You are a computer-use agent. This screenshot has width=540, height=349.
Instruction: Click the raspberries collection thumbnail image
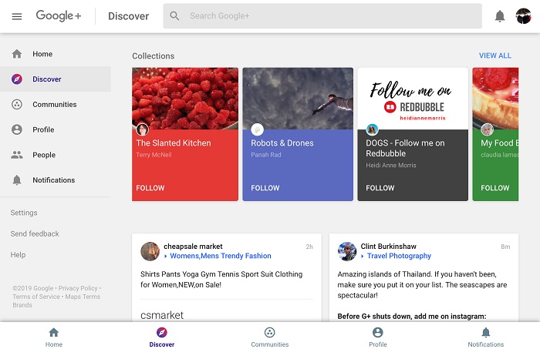coord(185,99)
